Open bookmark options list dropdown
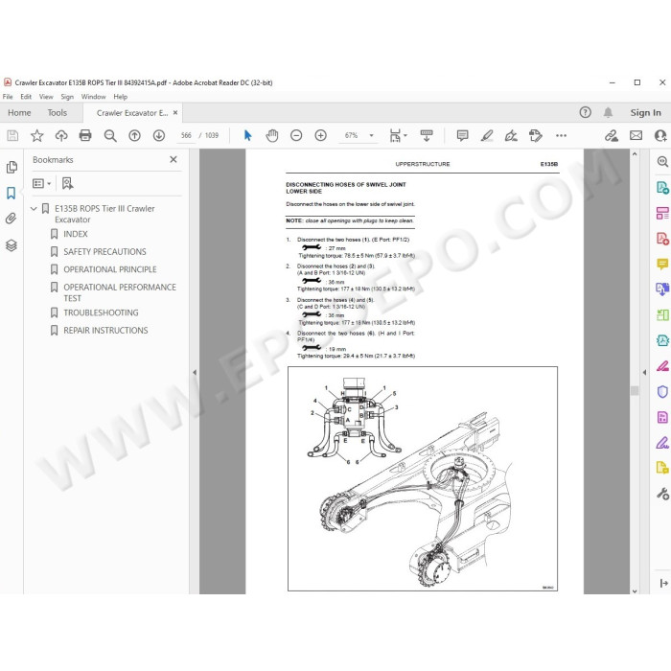Image resolution: width=671 pixels, height=671 pixels. coord(42,184)
